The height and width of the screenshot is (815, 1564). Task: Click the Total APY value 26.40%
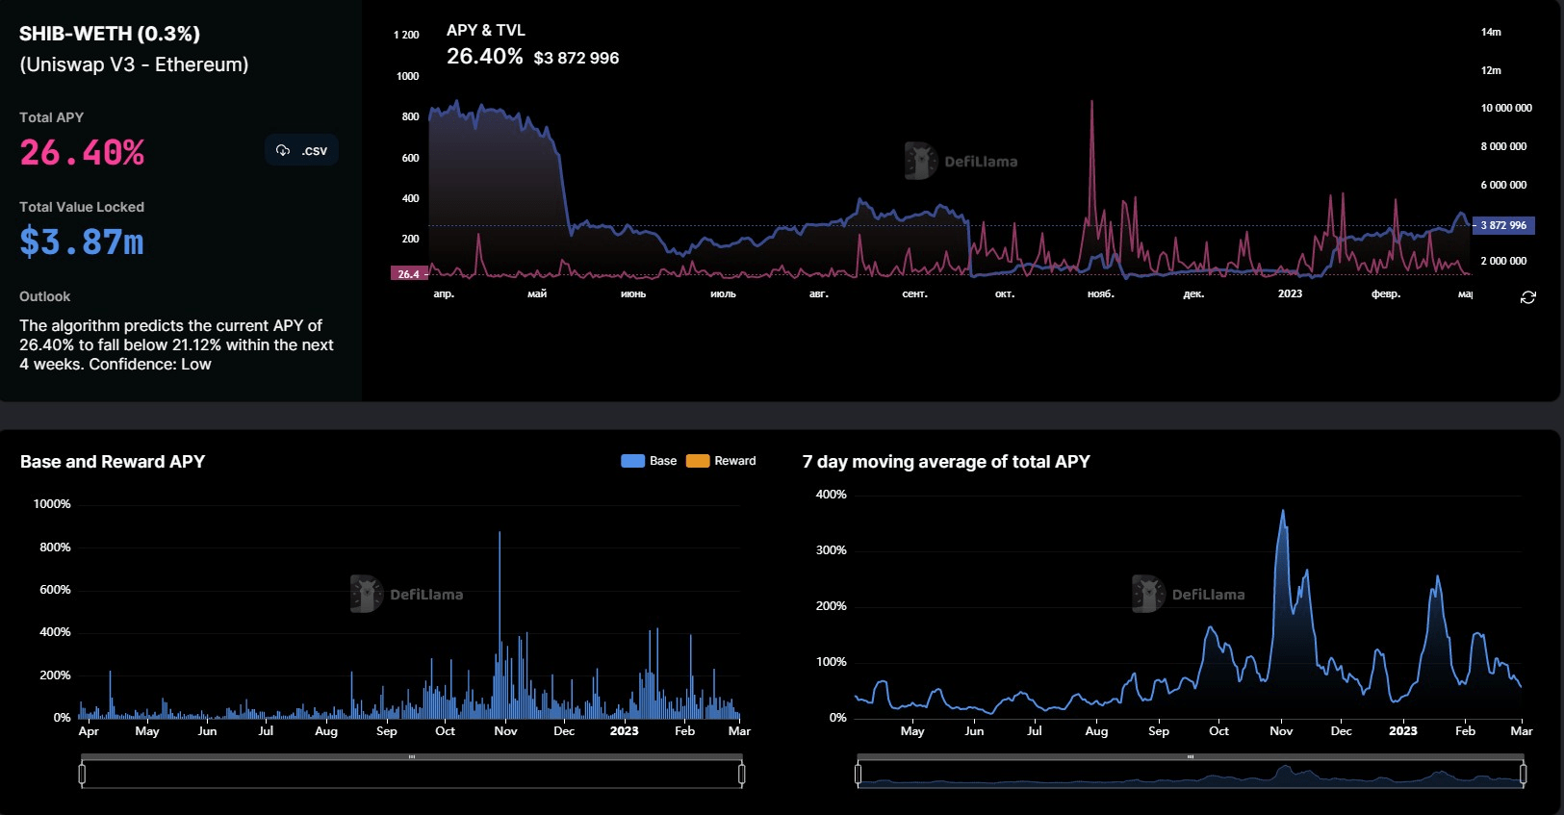coord(82,152)
